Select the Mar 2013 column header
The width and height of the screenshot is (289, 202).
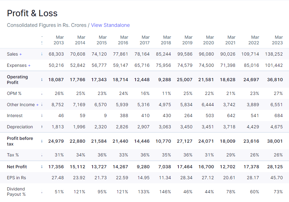tap(59, 40)
